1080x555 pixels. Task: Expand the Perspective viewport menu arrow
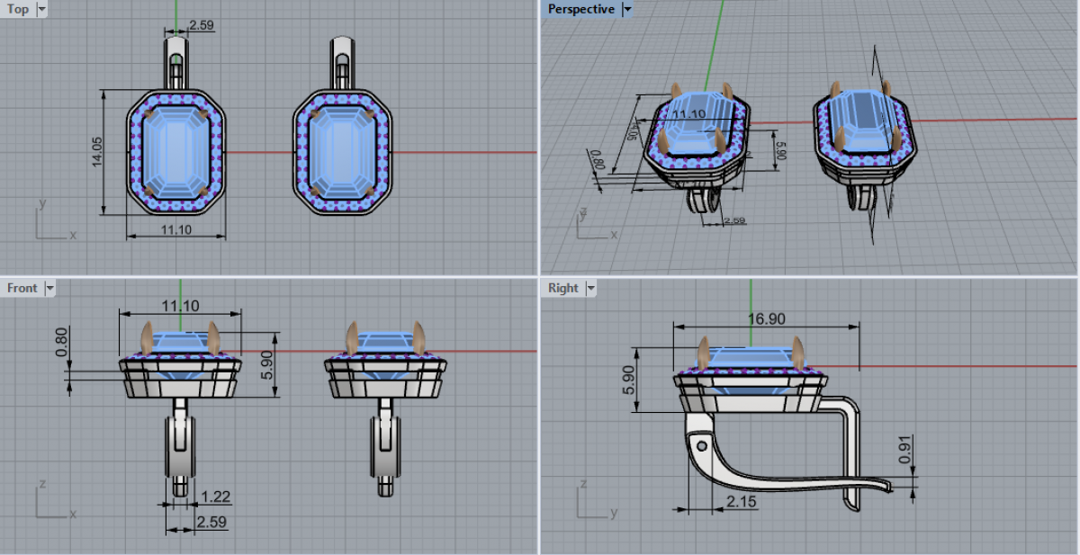point(627,10)
